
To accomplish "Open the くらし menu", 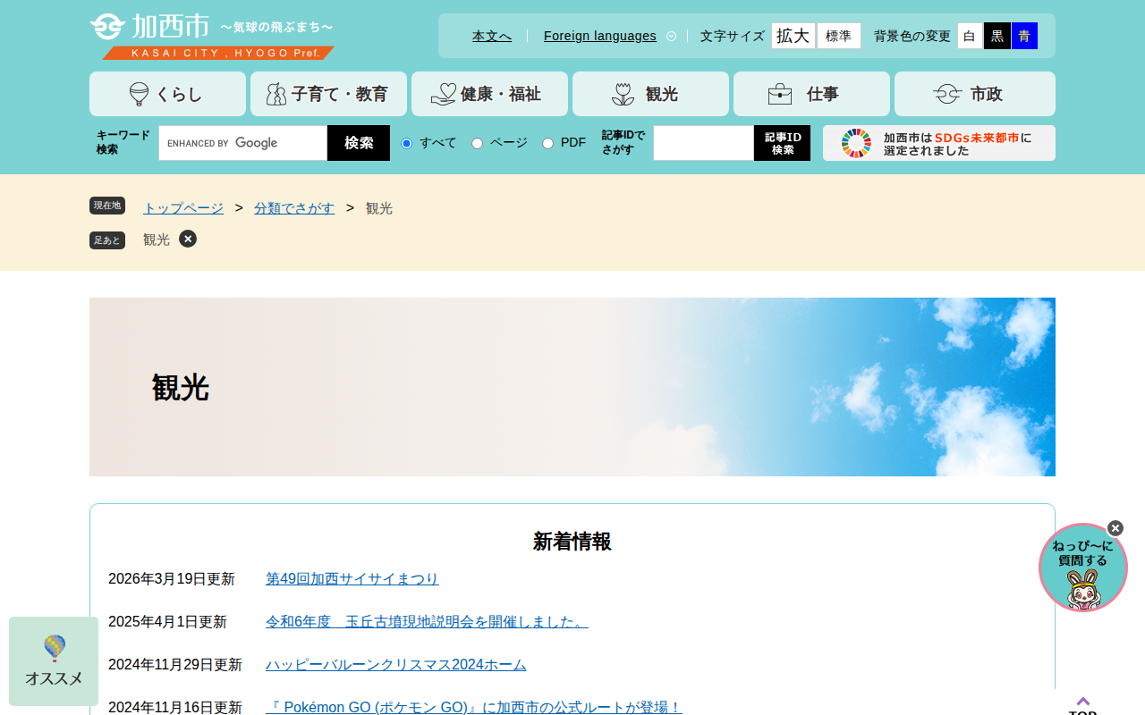I will point(167,94).
